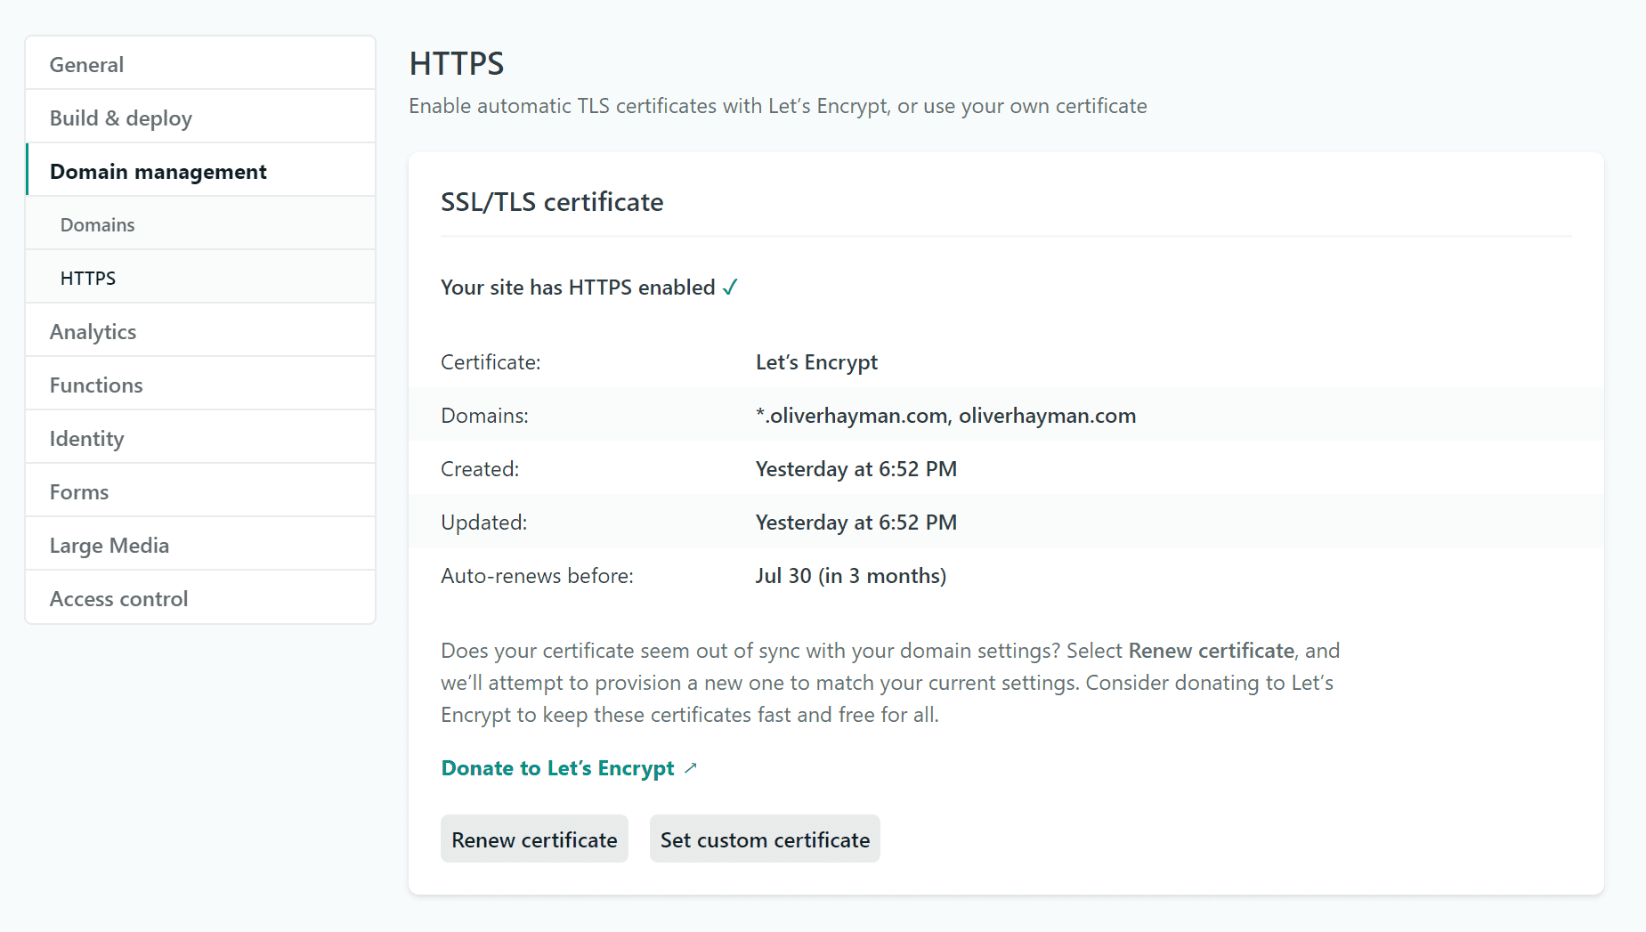Select the HTTPS subsection in sidebar
This screenshot has height=932, width=1646.
click(x=200, y=278)
